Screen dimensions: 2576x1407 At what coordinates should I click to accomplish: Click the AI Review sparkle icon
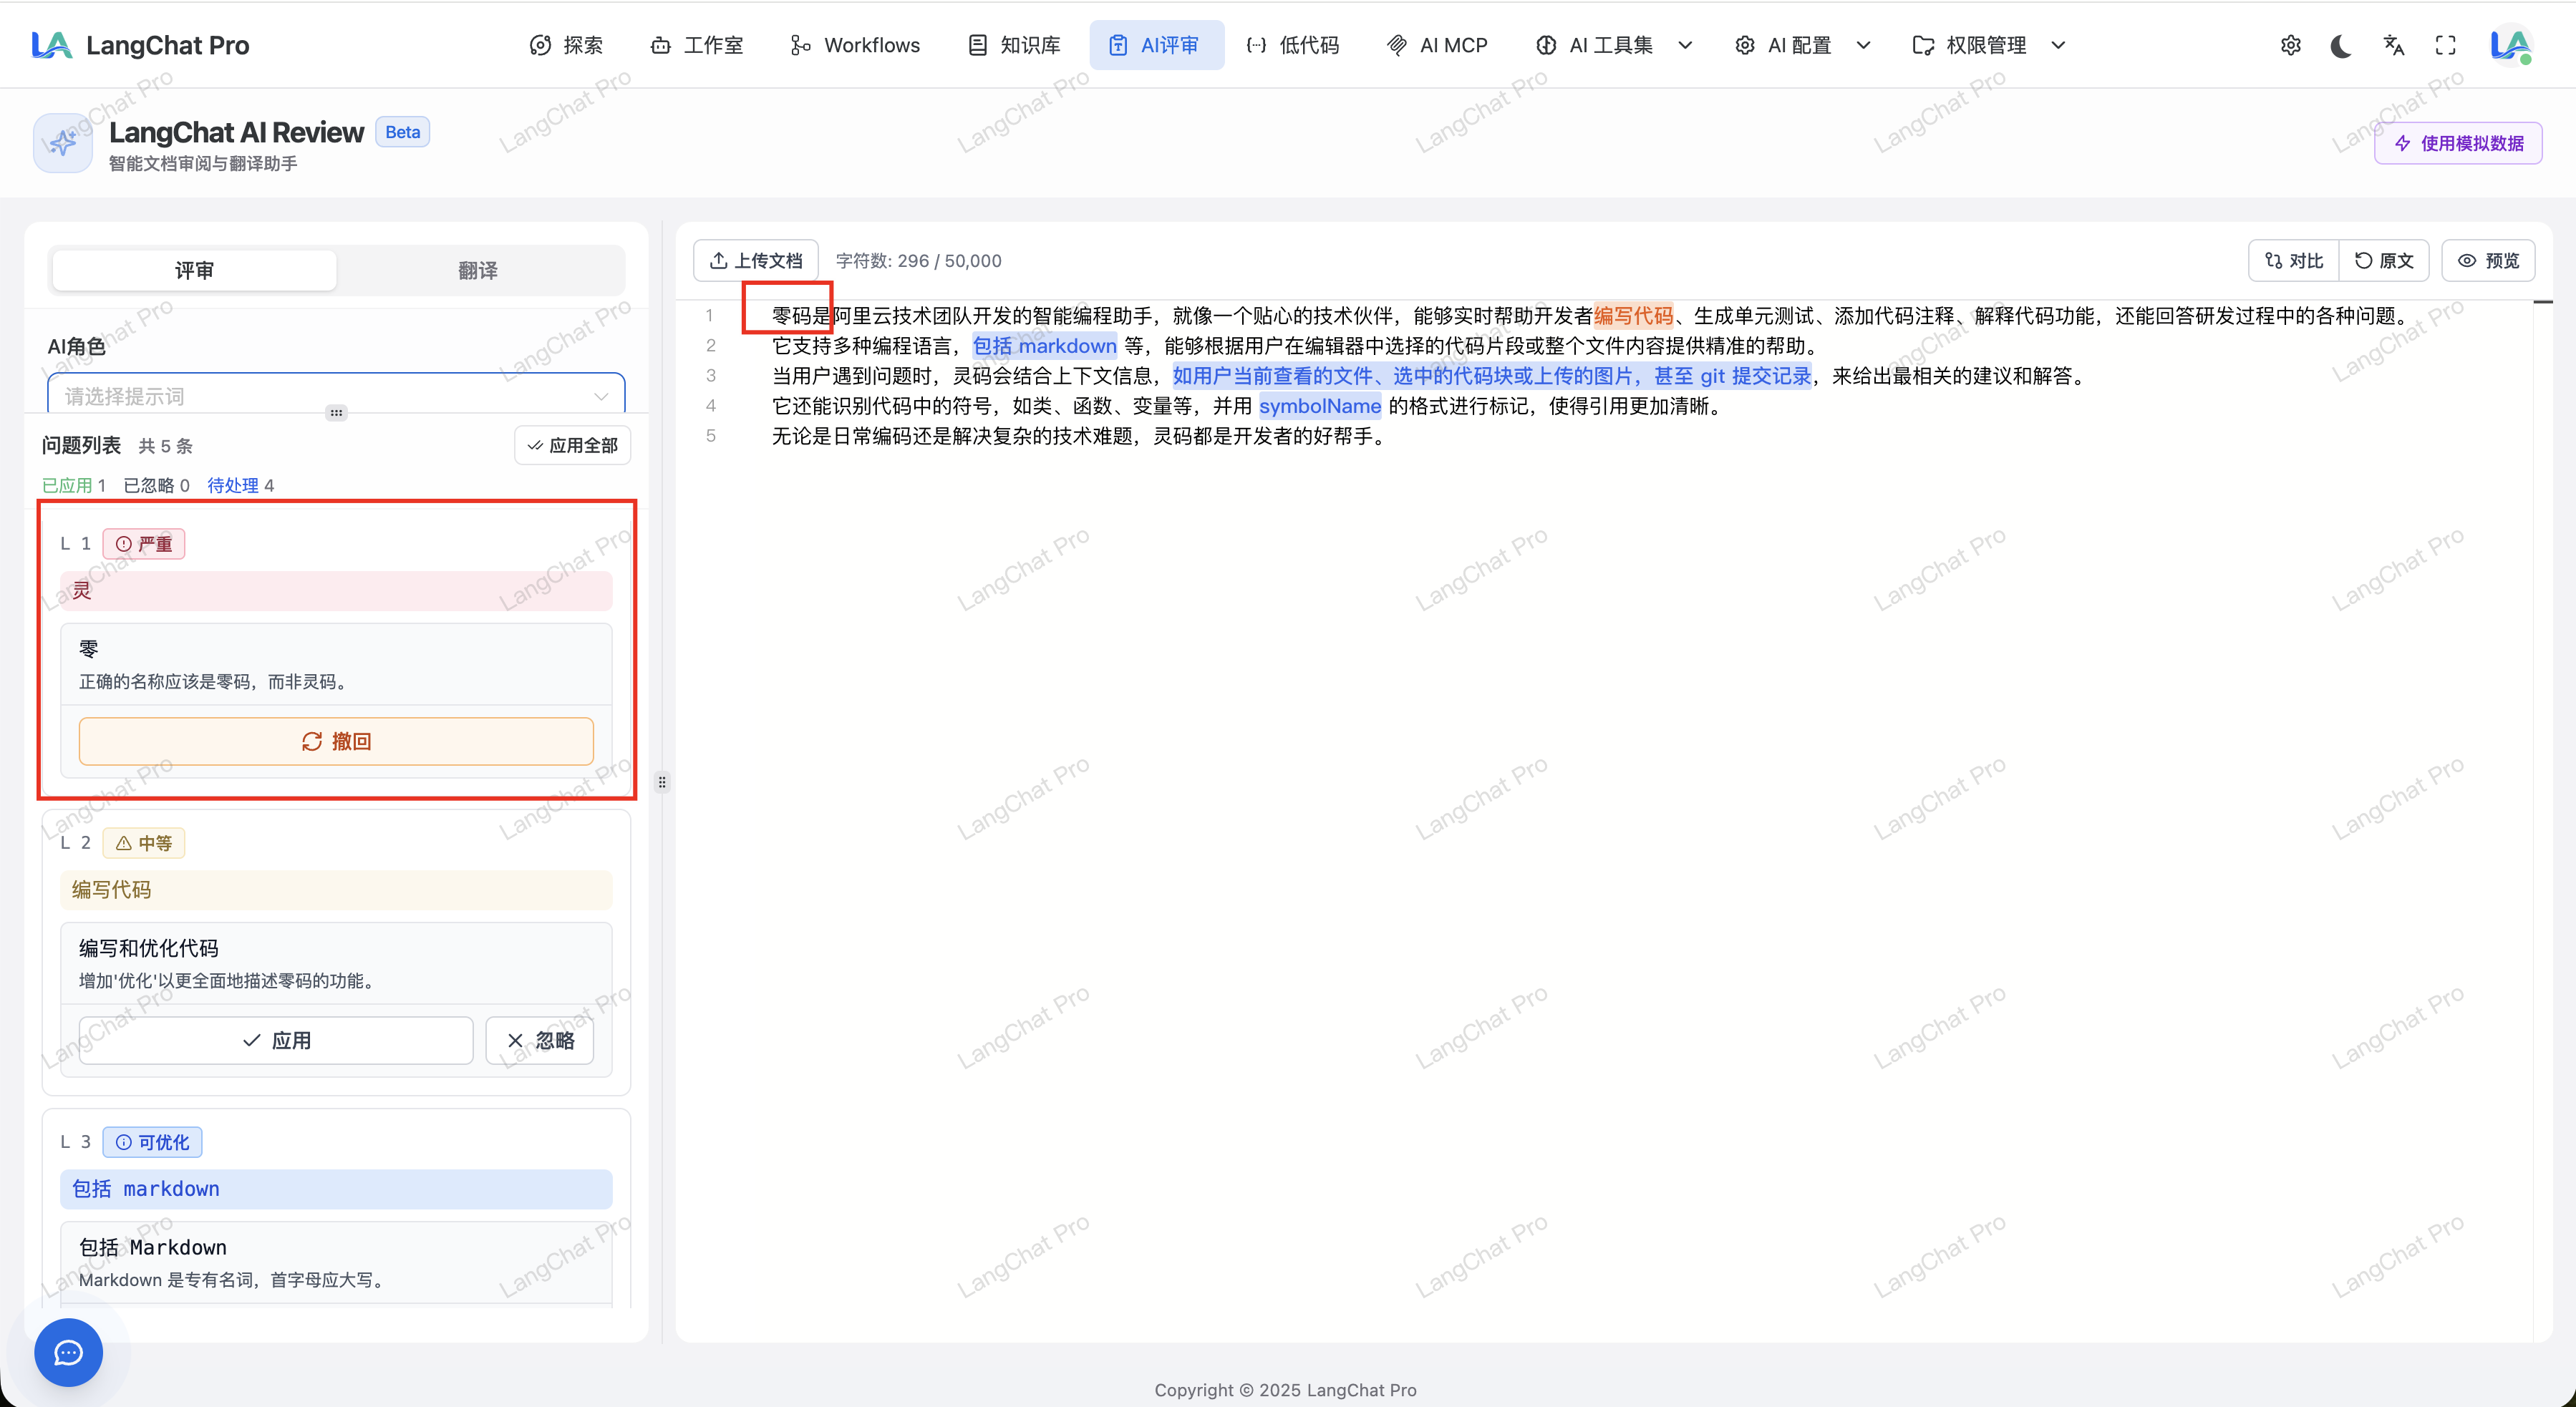click(x=63, y=143)
